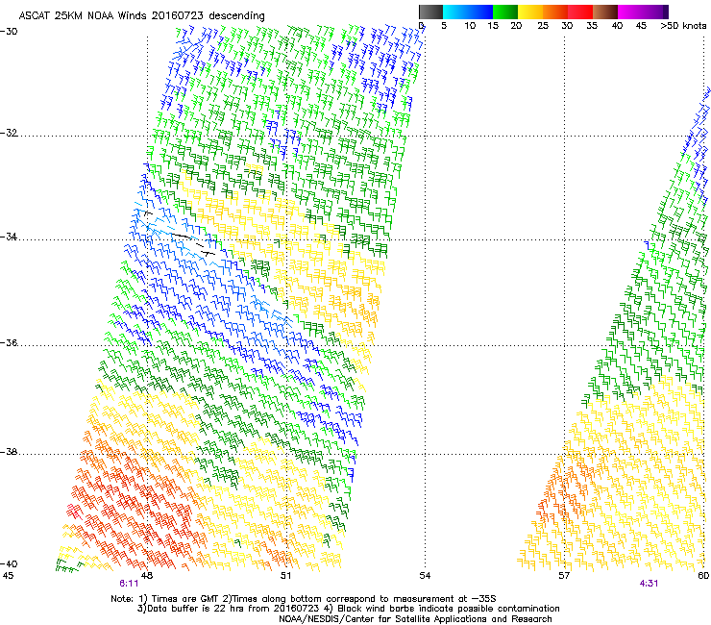Screen dimensions: 711x625
Task: Click the gray 0-5 knots color swatch
Action: click(x=430, y=12)
